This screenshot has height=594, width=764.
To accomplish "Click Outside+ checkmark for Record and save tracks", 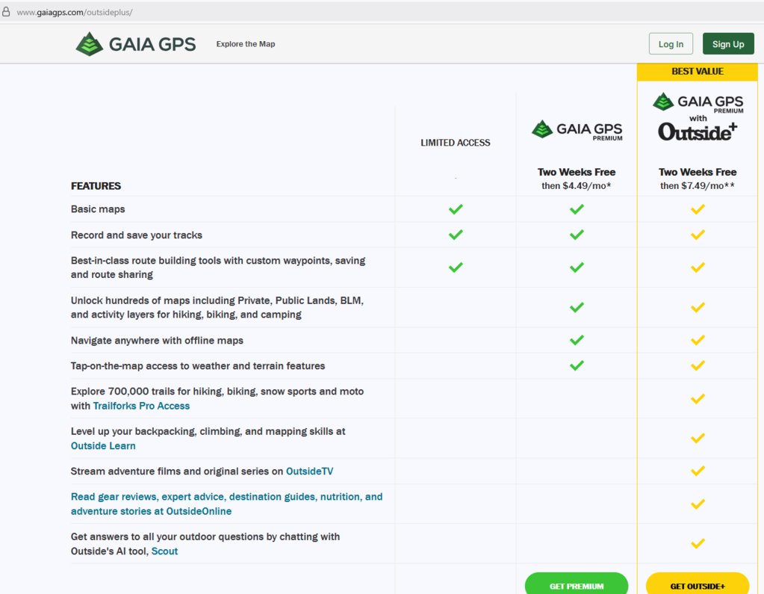I will [x=698, y=235].
